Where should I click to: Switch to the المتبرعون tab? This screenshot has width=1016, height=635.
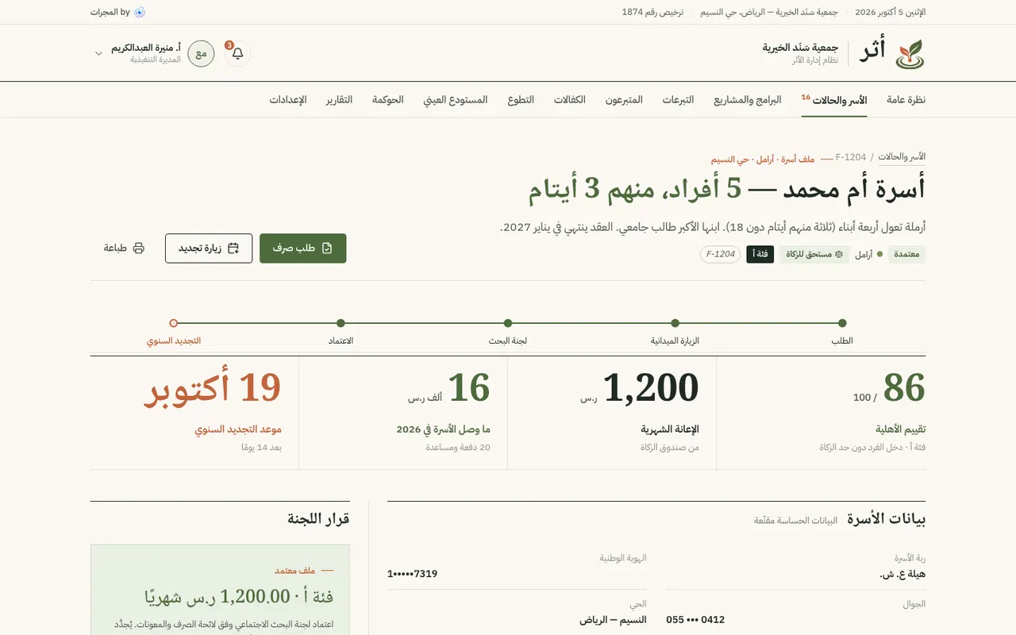click(624, 100)
